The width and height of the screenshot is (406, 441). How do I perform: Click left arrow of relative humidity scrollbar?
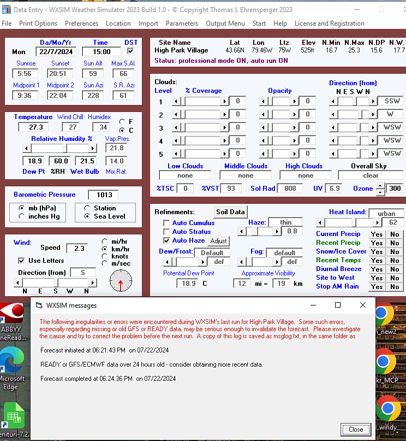pyautogui.click(x=27, y=148)
